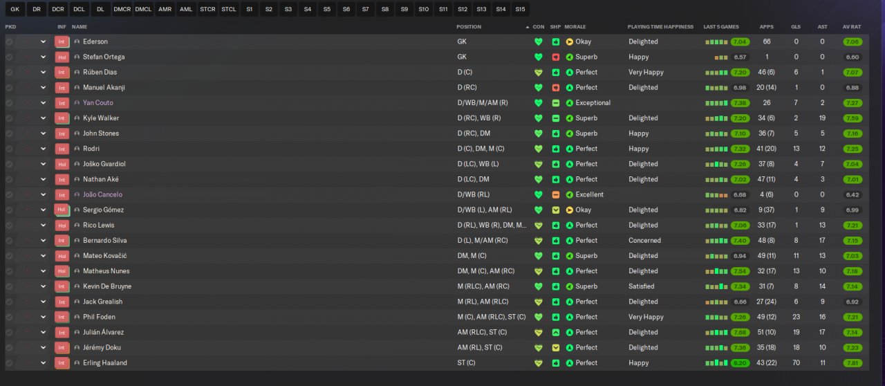Click Julián Álvarez's condition heart icon
Image resolution: width=885 pixels, height=386 pixels.
[x=539, y=332]
